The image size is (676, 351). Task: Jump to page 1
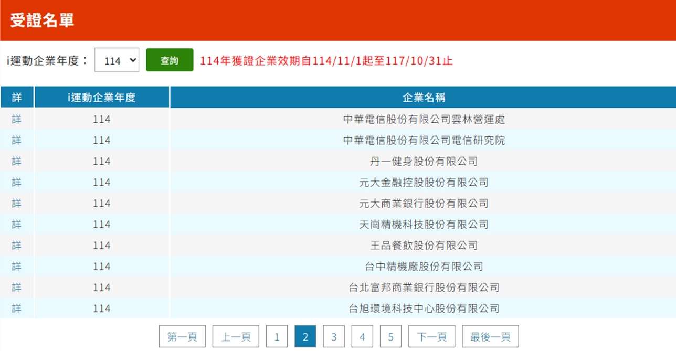coord(277,336)
